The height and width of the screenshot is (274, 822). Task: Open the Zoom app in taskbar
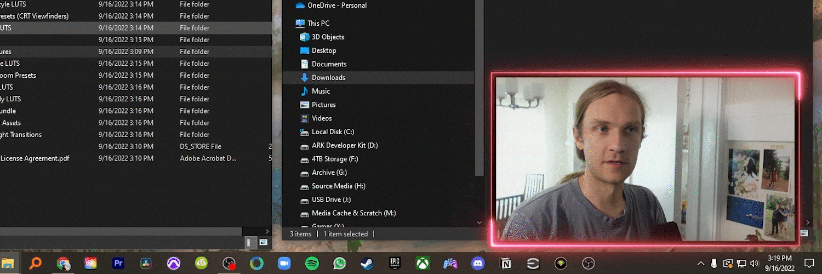pyautogui.click(x=284, y=264)
